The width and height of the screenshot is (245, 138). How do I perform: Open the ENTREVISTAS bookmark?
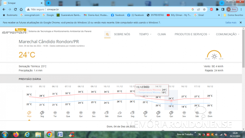click(x=155, y=15)
